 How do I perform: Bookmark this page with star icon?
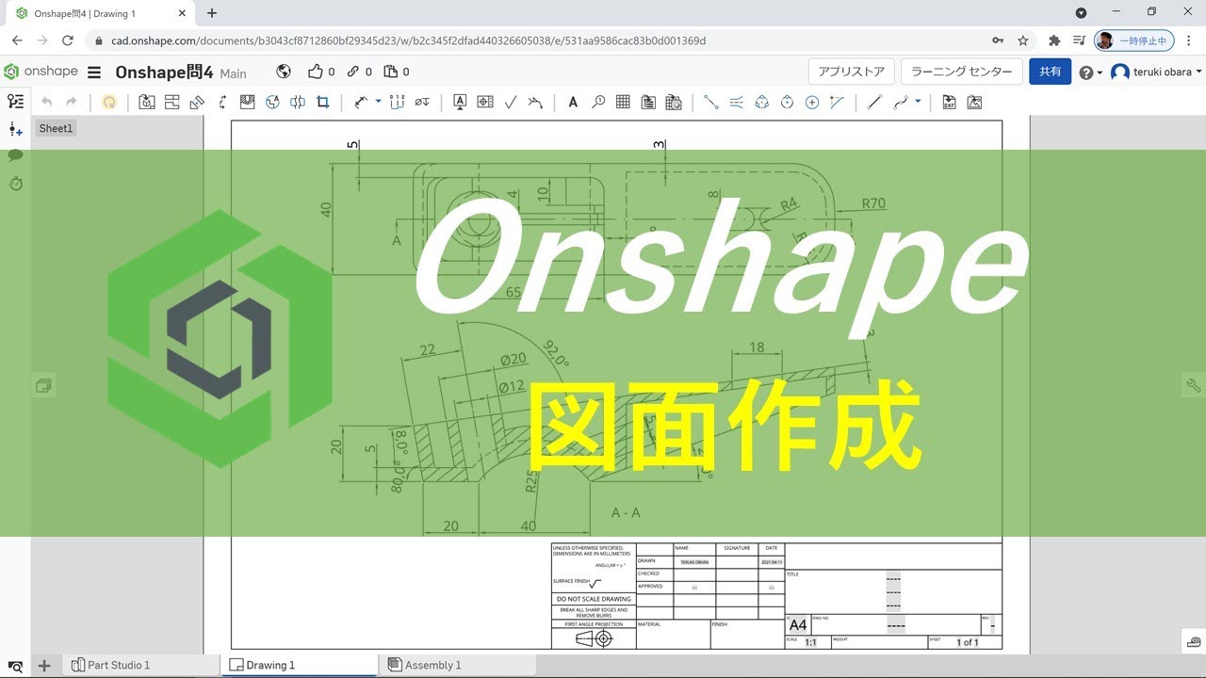pos(1023,40)
